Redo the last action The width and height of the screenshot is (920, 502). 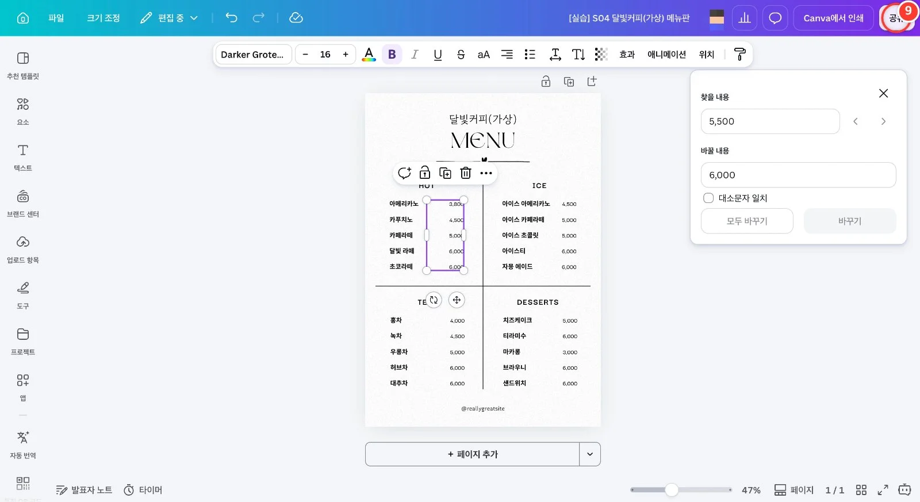click(x=259, y=18)
